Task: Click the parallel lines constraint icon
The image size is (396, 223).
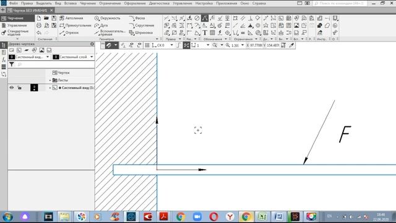Action: 243,18
